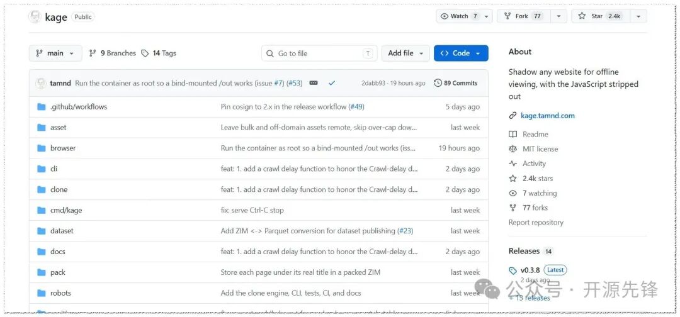Click tamnd's commit author avatar
Image resolution: width=680 pixels, height=317 pixels.
pos(41,83)
